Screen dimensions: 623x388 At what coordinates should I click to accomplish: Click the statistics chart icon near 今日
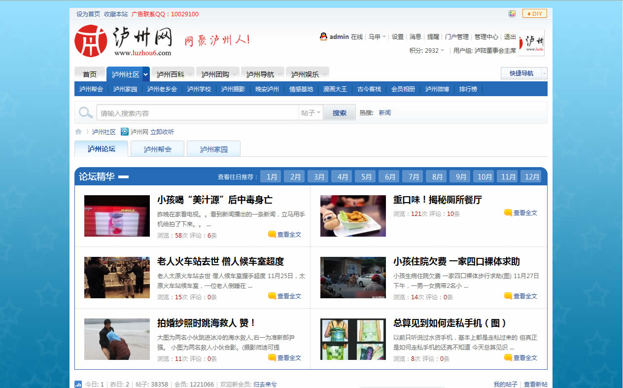[x=78, y=384]
